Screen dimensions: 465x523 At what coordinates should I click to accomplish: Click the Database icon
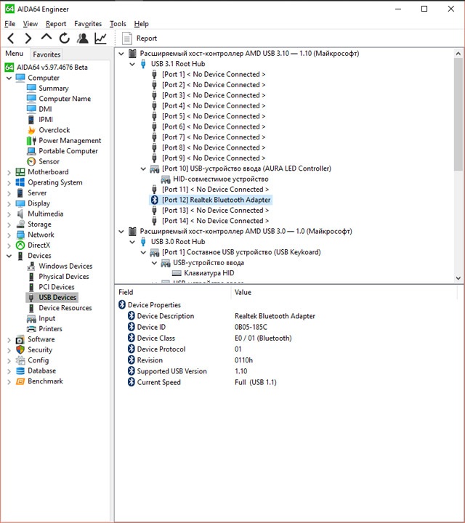tap(20, 370)
